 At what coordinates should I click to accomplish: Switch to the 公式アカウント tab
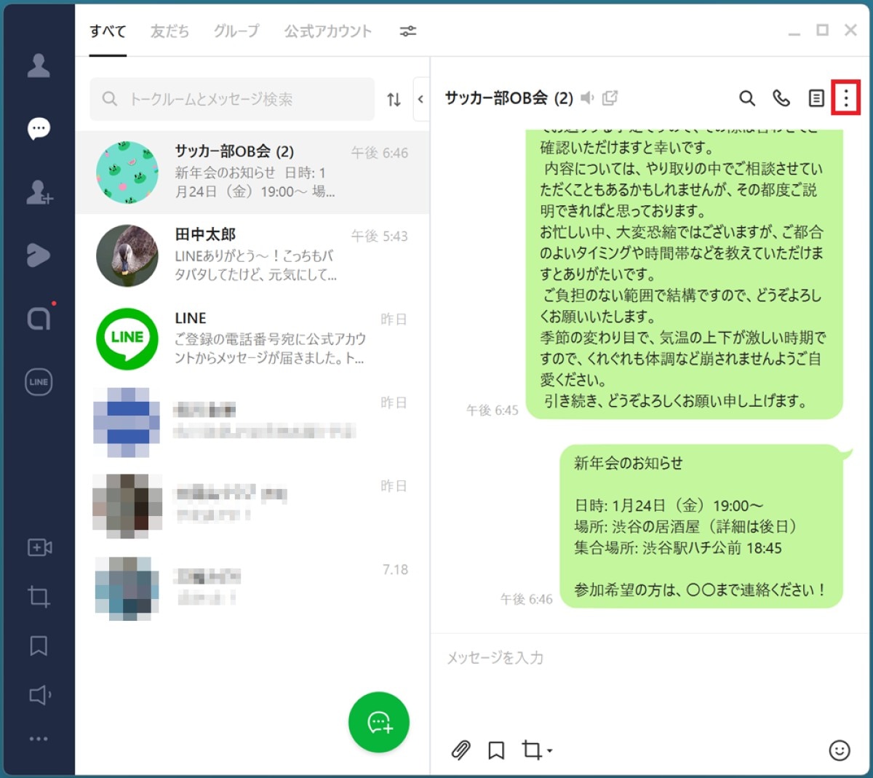(x=327, y=31)
